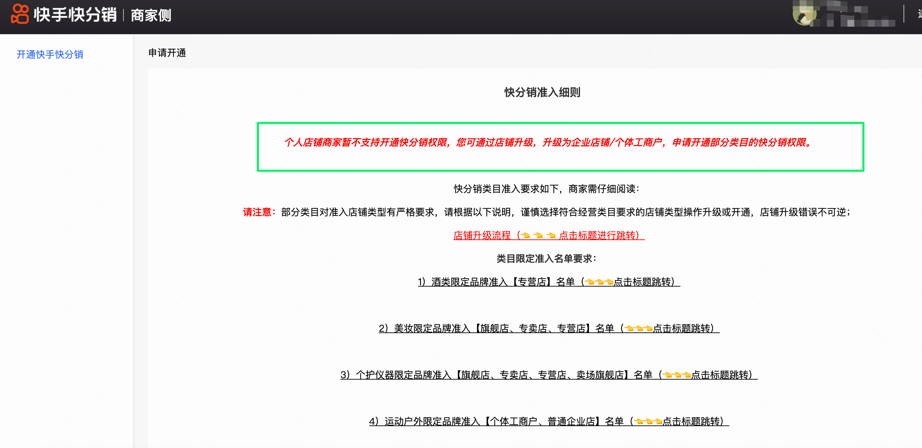
Task: Click the 快手快分销 header title text
Action: tap(75, 15)
